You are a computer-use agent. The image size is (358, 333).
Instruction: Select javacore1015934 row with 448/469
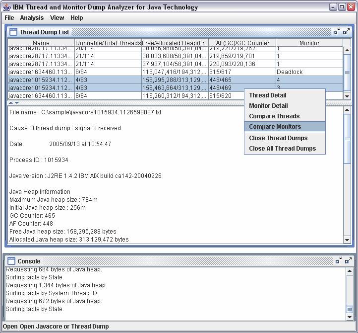(176, 87)
